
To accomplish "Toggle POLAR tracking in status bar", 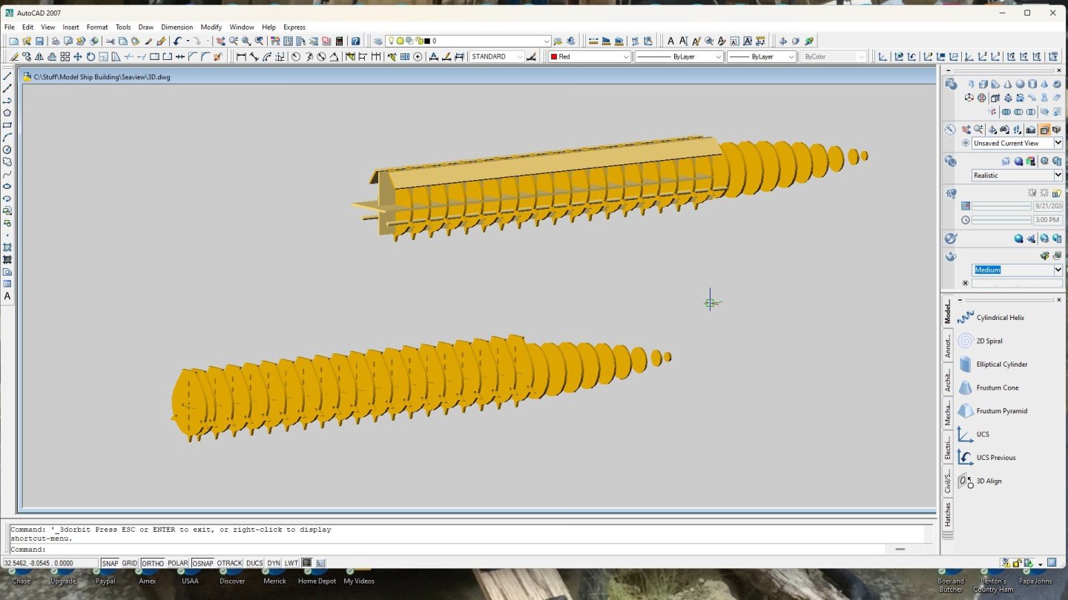I will [178, 564].
